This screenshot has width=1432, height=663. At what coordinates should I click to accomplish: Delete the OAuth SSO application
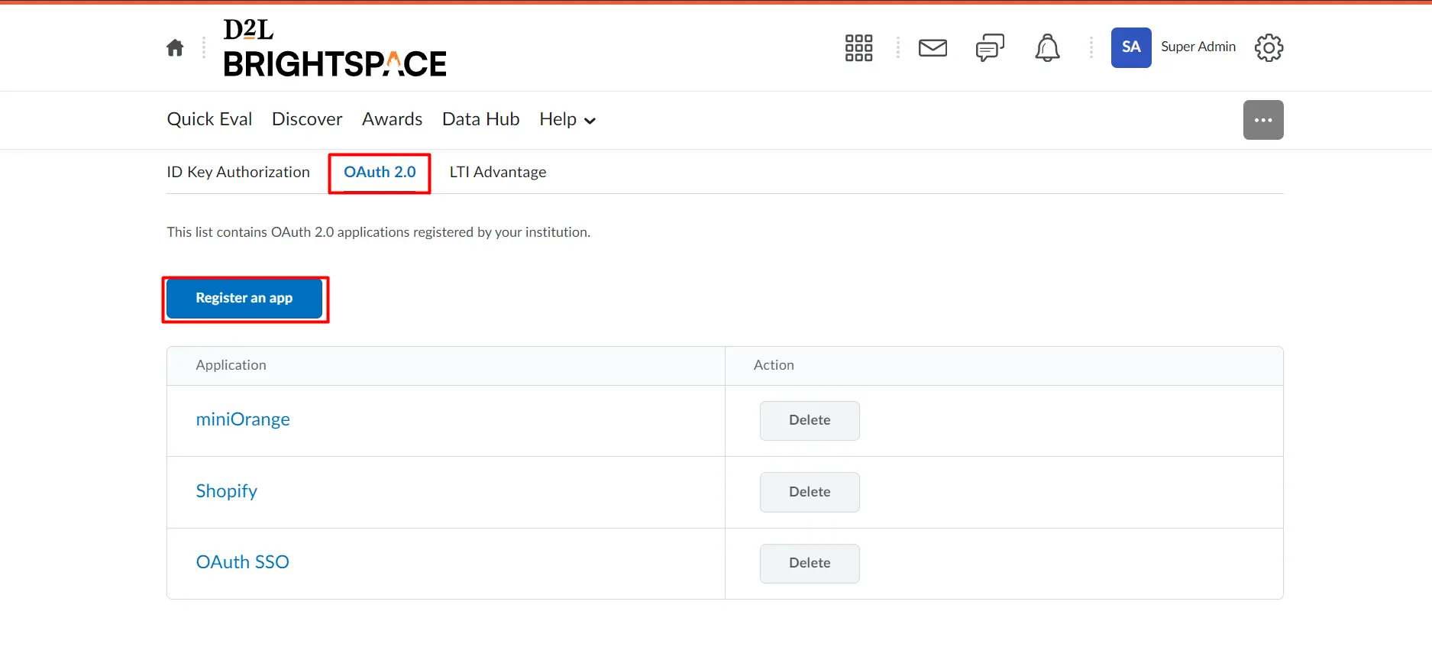(x=810, y=563)
